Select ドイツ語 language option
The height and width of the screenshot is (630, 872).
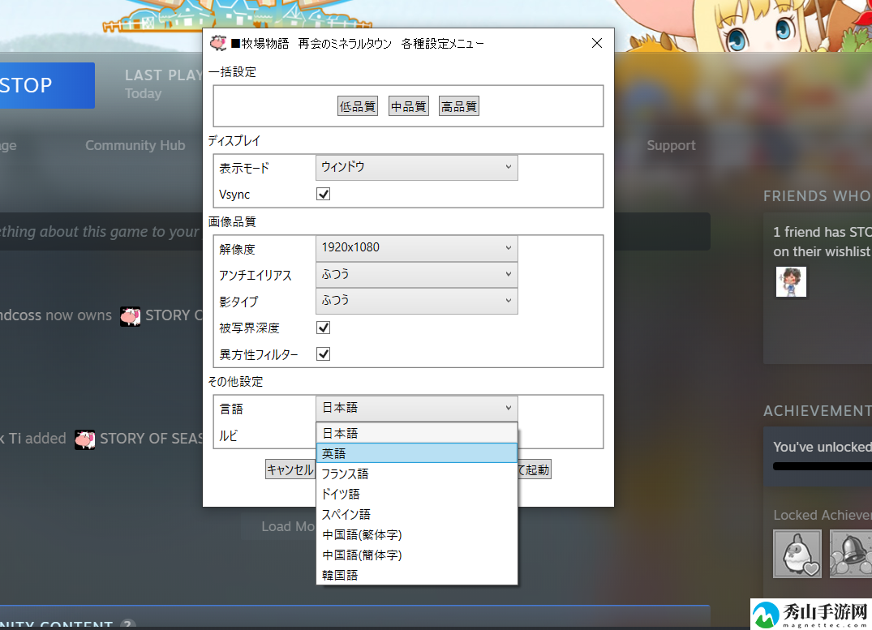pyautogui.click(x=417, y=494)
